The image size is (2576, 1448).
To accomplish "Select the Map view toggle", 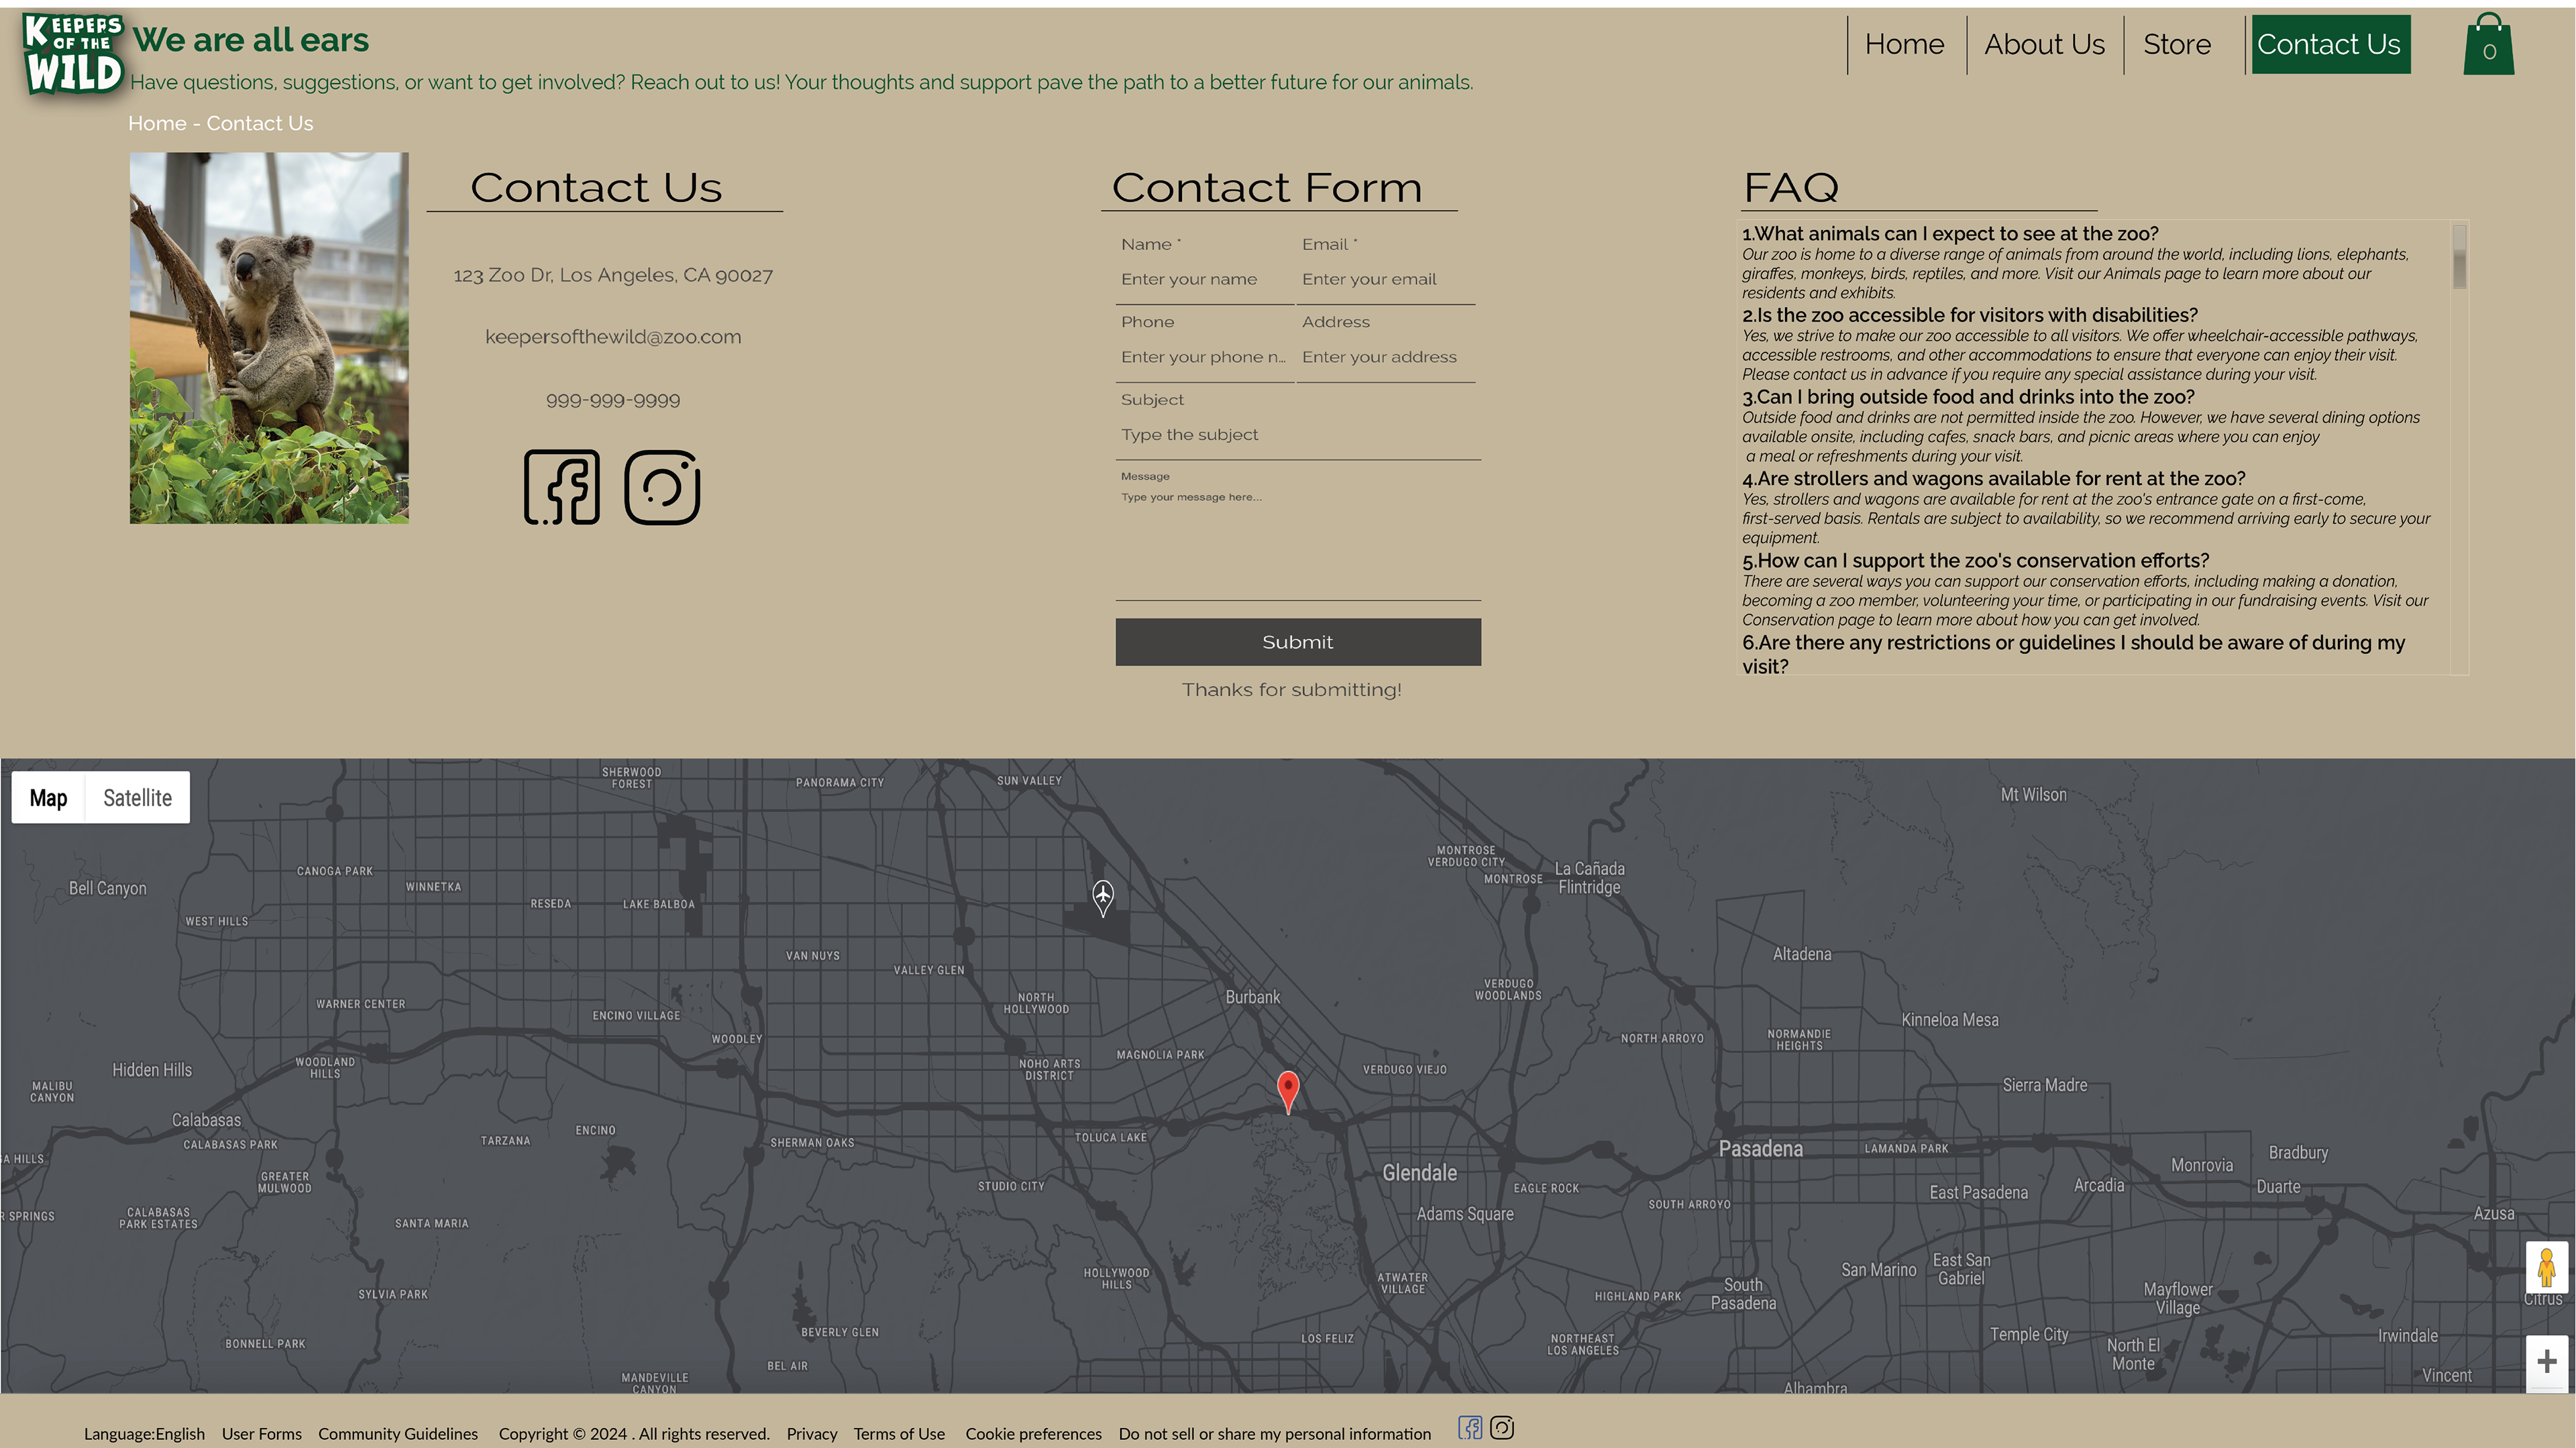I will 48,798.
